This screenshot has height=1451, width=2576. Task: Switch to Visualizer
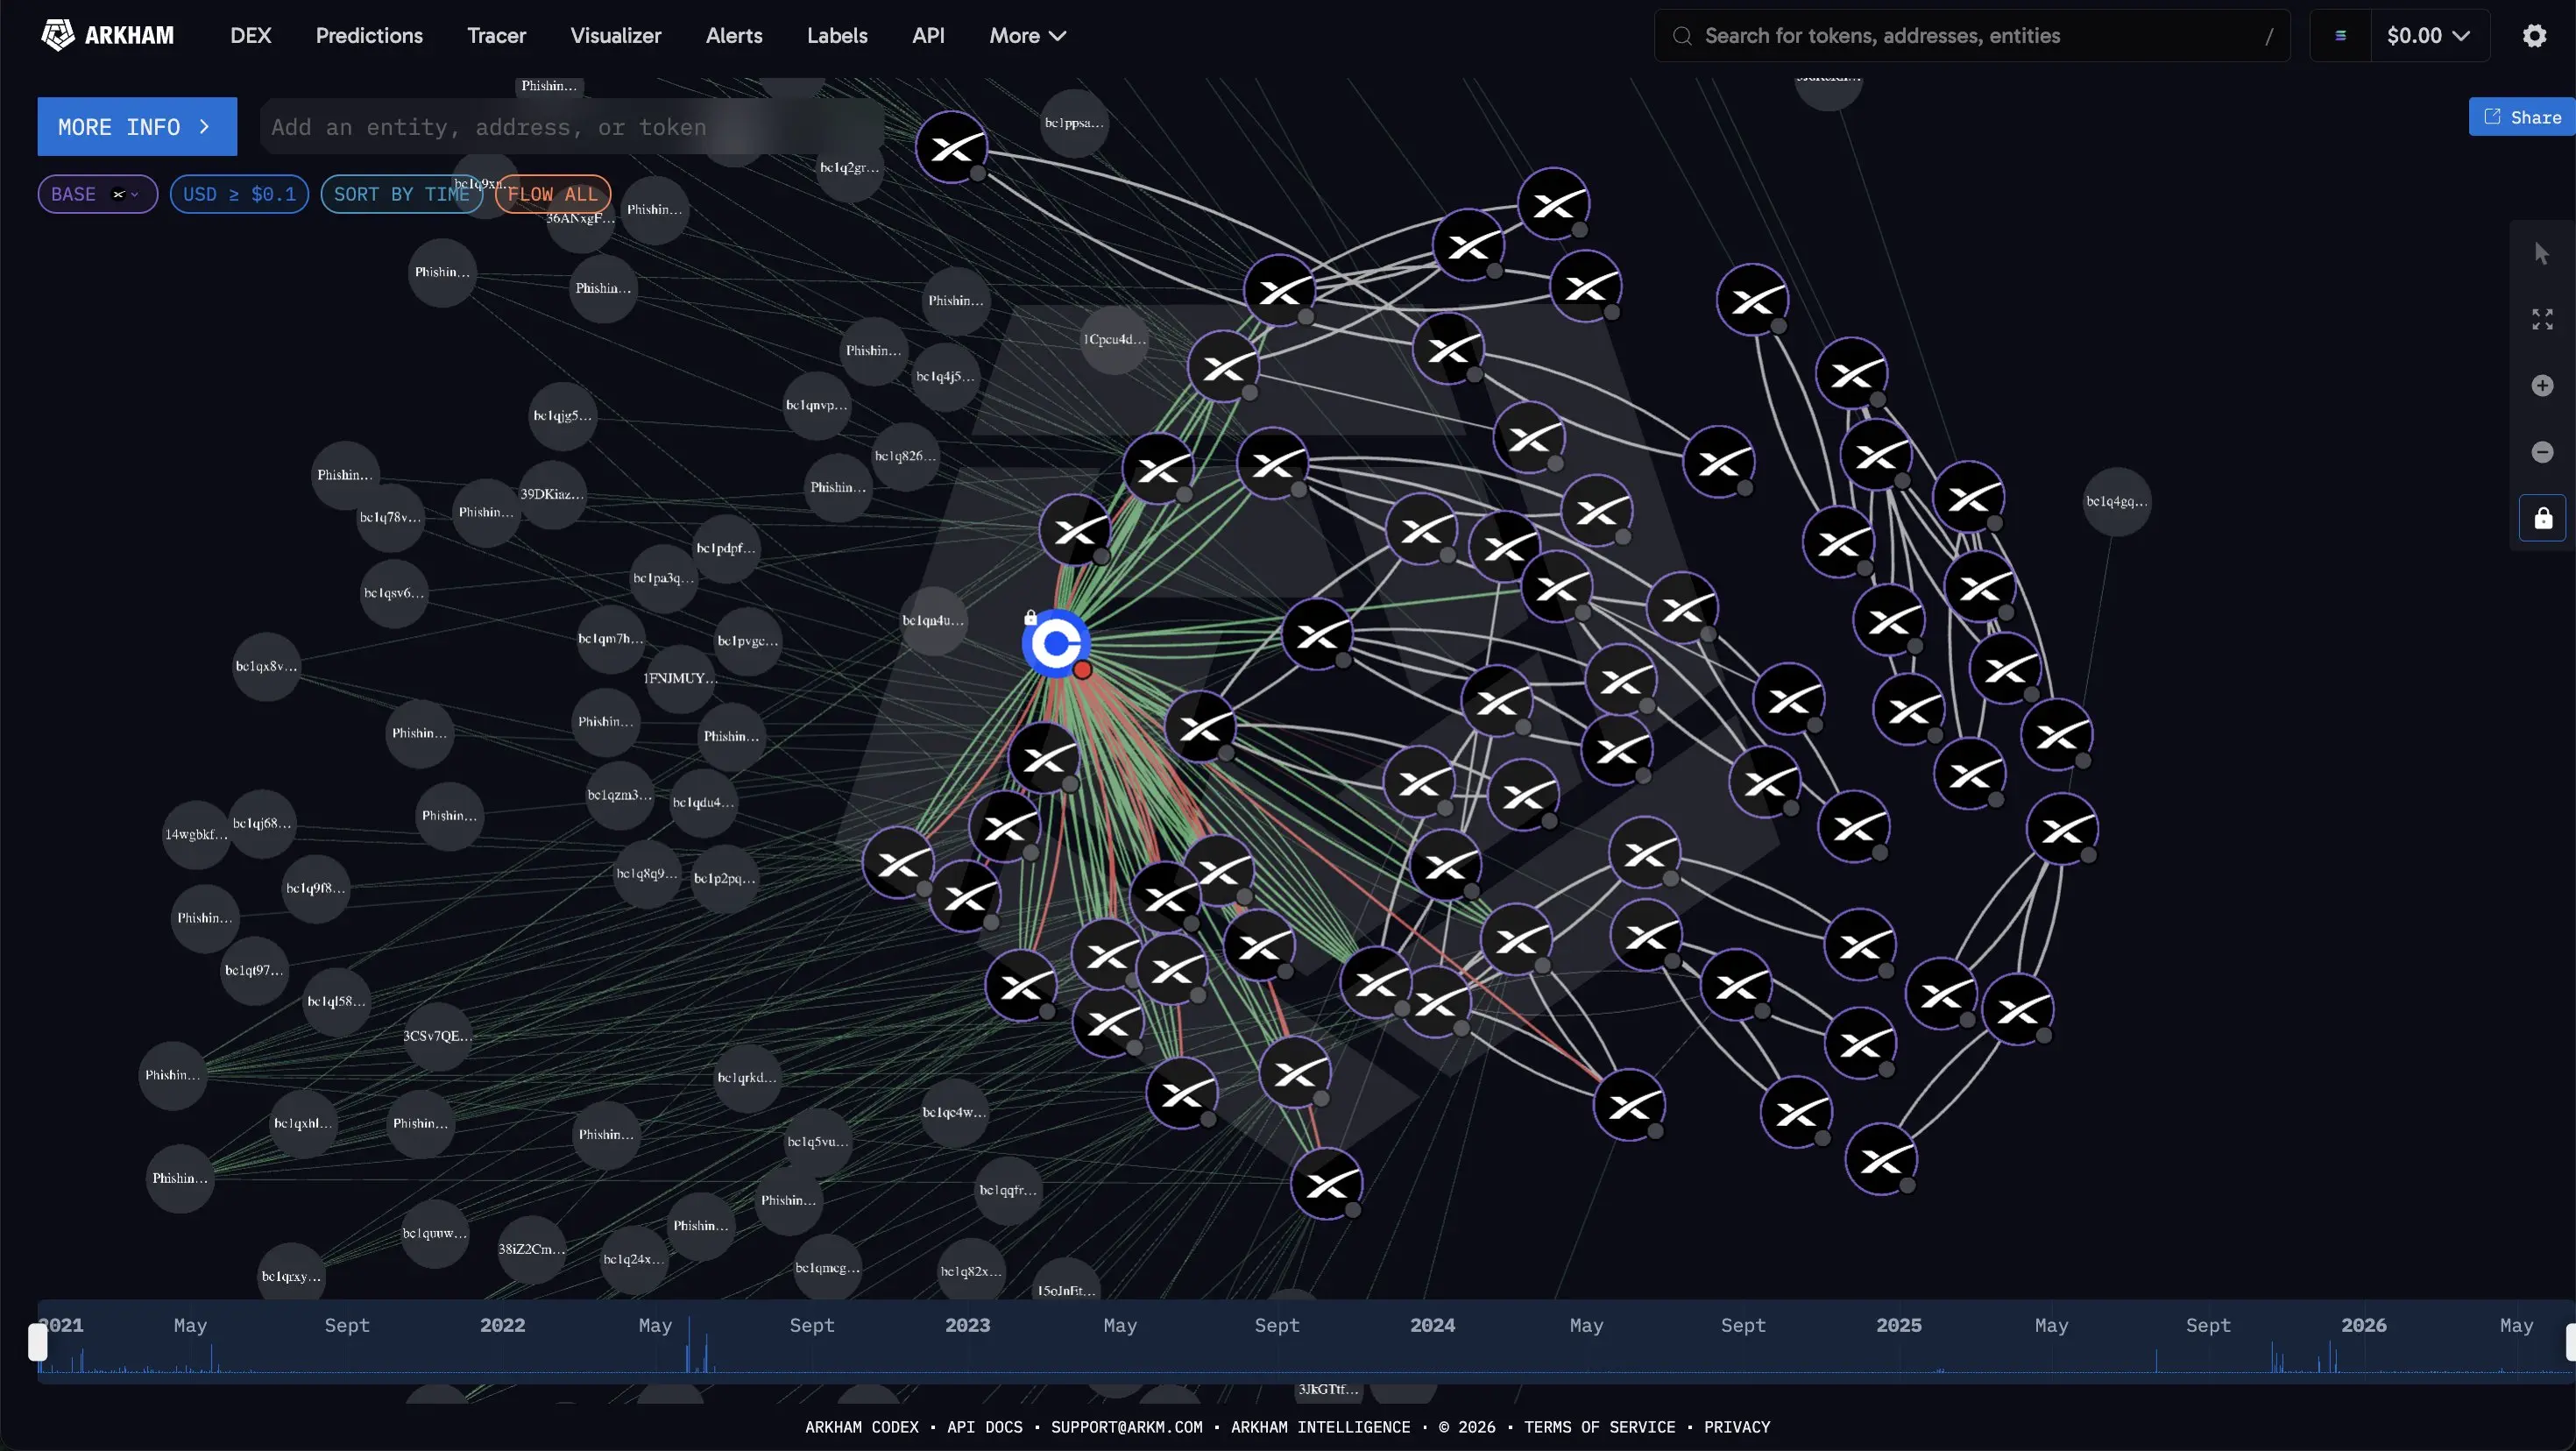(x=616, y=36)
